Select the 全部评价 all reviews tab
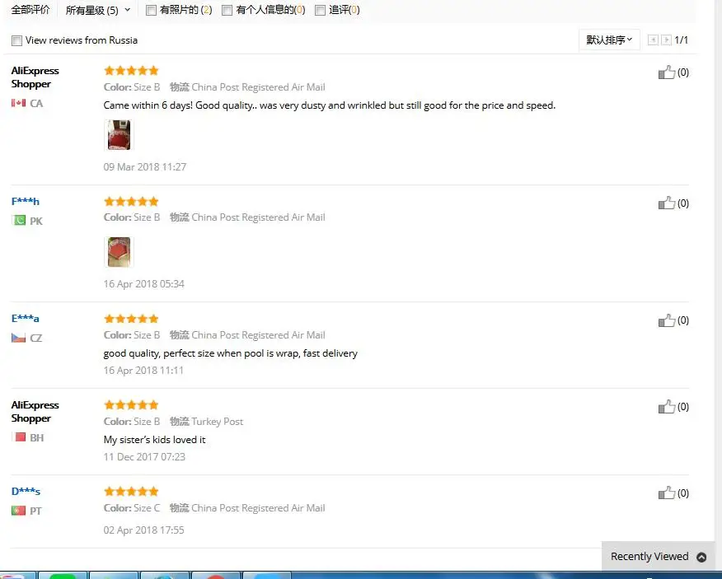 point(30,10)
